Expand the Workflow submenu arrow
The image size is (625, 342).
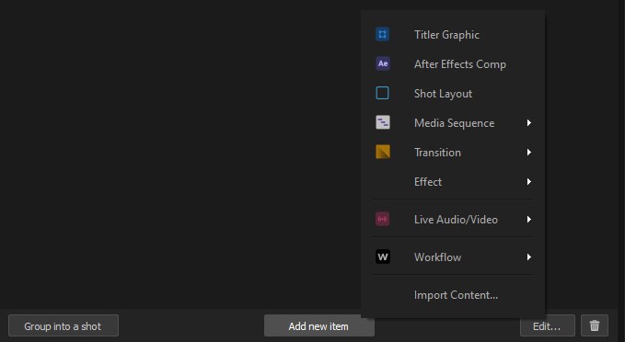[x=528, y=256]
